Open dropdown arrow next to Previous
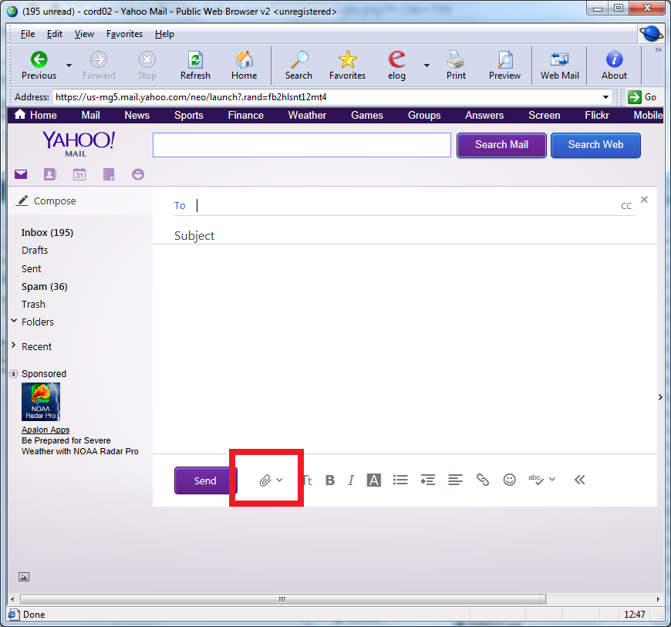 (x=69, y=66)
